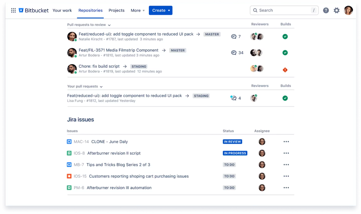This screenshot has width=361, height=214.
Task: Open comments icon for pull request #1812
Action: coord(233,98)
